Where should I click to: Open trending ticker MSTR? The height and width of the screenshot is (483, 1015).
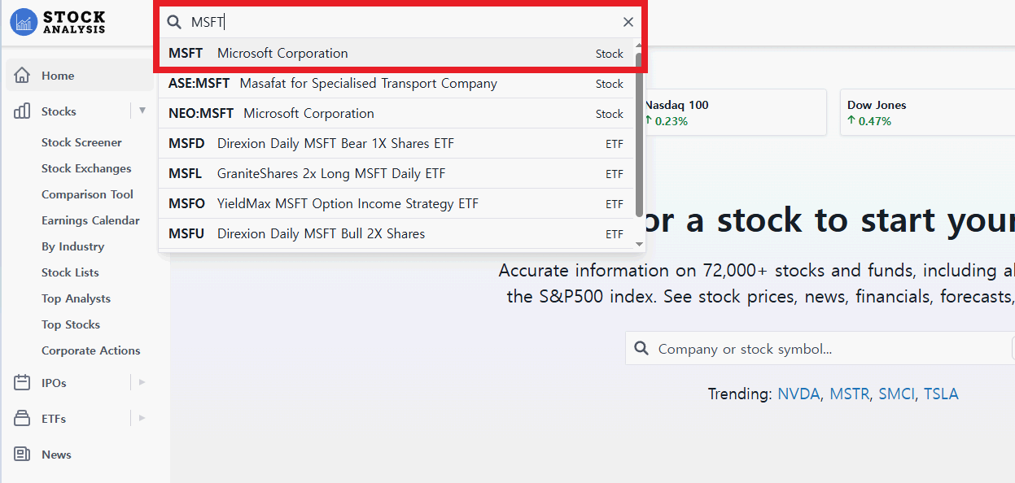(850, 394)
